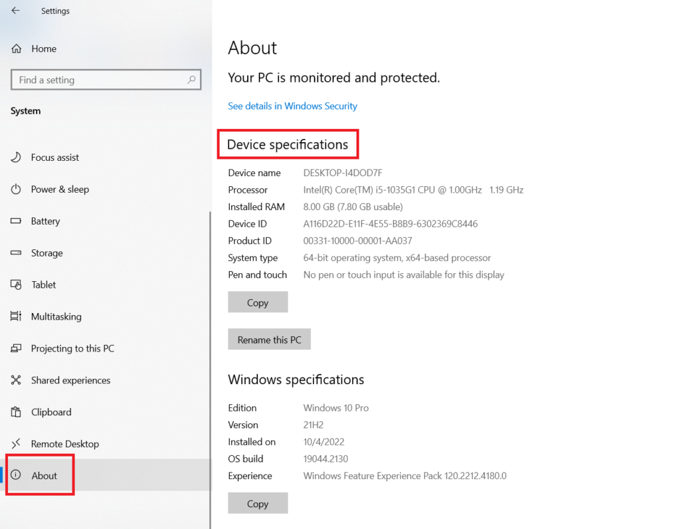
Task: Click the back arrow icon in Settings
Action: (16, 11)
